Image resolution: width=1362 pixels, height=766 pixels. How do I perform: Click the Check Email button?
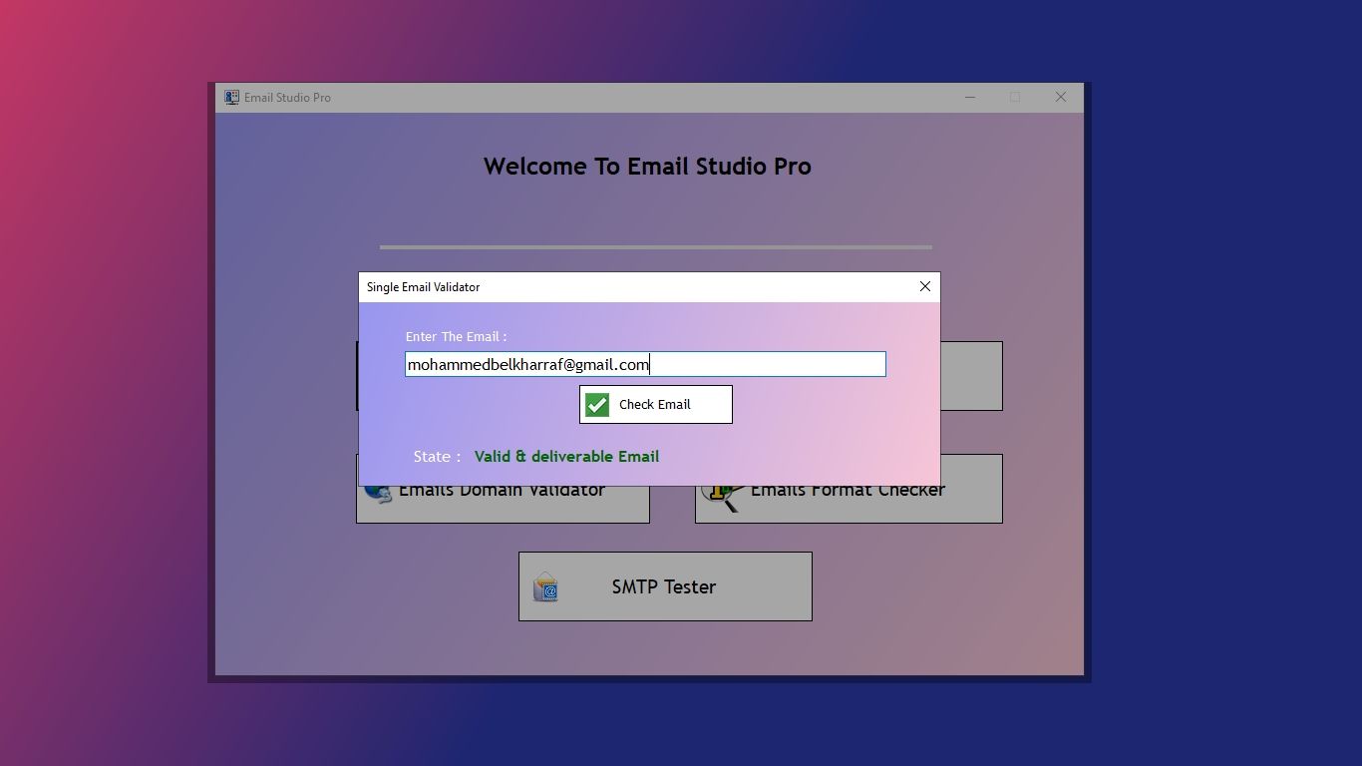click(656, 404)
